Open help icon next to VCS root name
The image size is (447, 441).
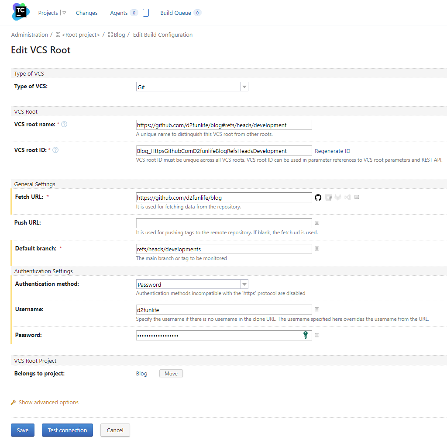[64, 125]
